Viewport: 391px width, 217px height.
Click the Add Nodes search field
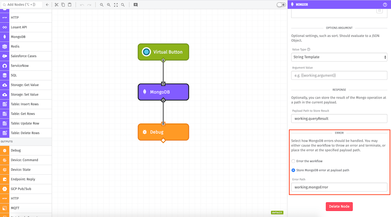point(22,5)
